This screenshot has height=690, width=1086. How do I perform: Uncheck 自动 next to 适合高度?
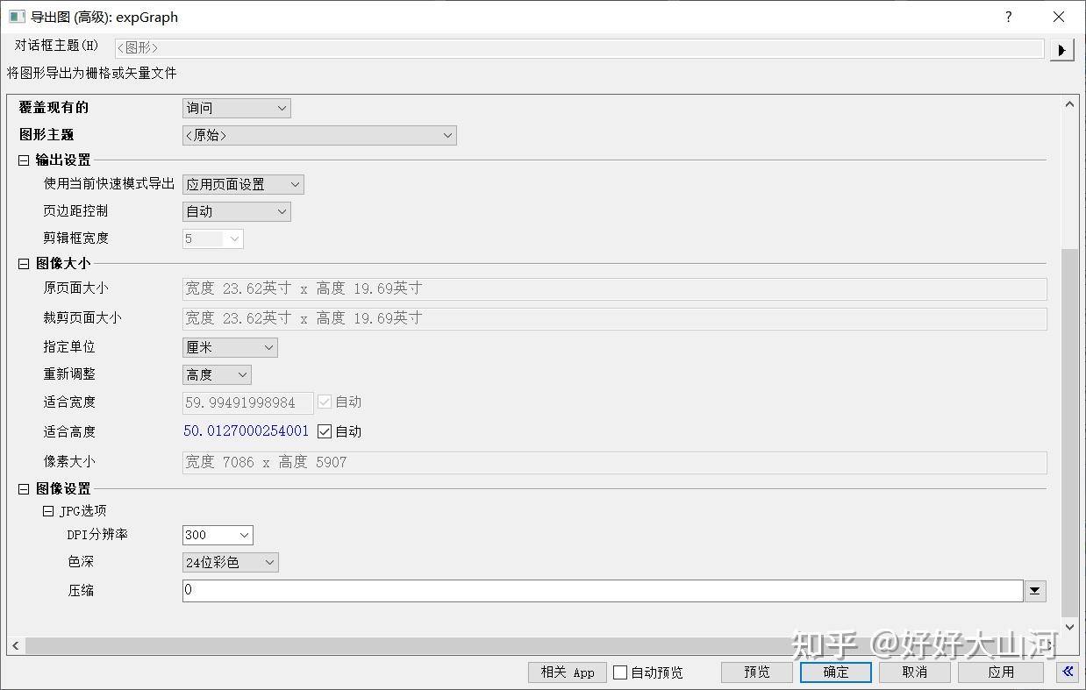point(325,430)
